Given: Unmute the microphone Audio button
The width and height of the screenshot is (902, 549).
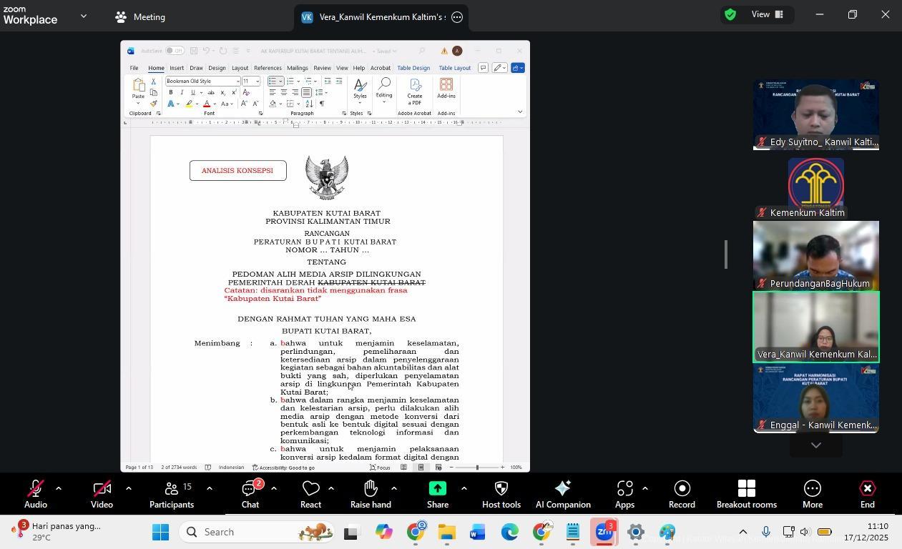Looking at the screenshot, I should coord(35,493).
